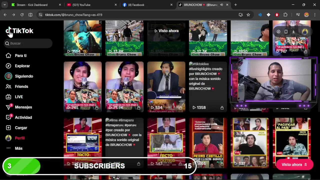Open the Facto Político video with 527 views
This screenshot has width=320, height=180.
point(250,143)
